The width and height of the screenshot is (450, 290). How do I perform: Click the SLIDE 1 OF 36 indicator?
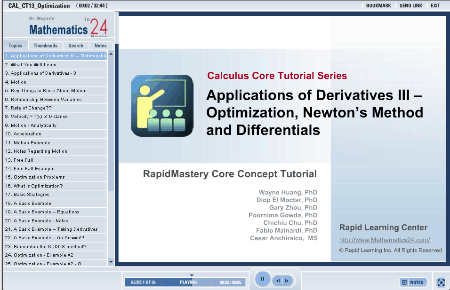point(143,282)
